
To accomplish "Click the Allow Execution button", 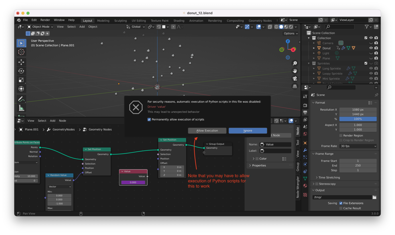I will point(207,130).
